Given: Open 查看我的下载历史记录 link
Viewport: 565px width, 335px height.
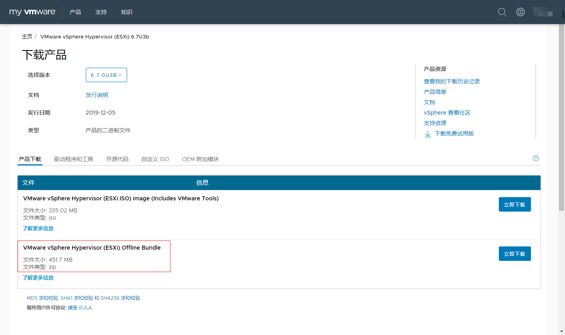Looking at the screenshot, I should (x=452, y=81).
